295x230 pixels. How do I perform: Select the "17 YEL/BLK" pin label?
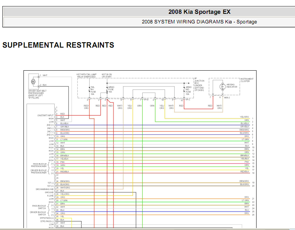click(62, 159)
